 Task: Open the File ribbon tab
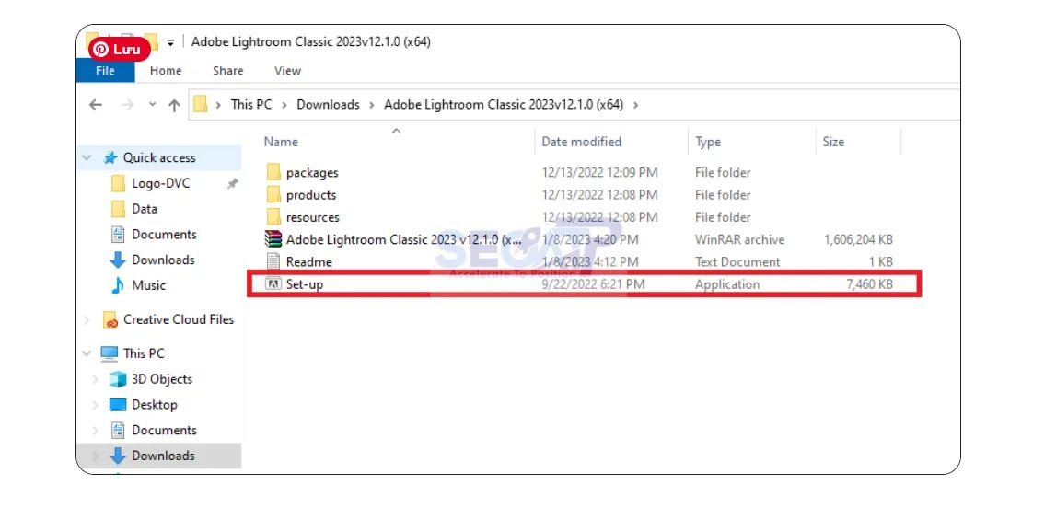[x=105, y=71]
